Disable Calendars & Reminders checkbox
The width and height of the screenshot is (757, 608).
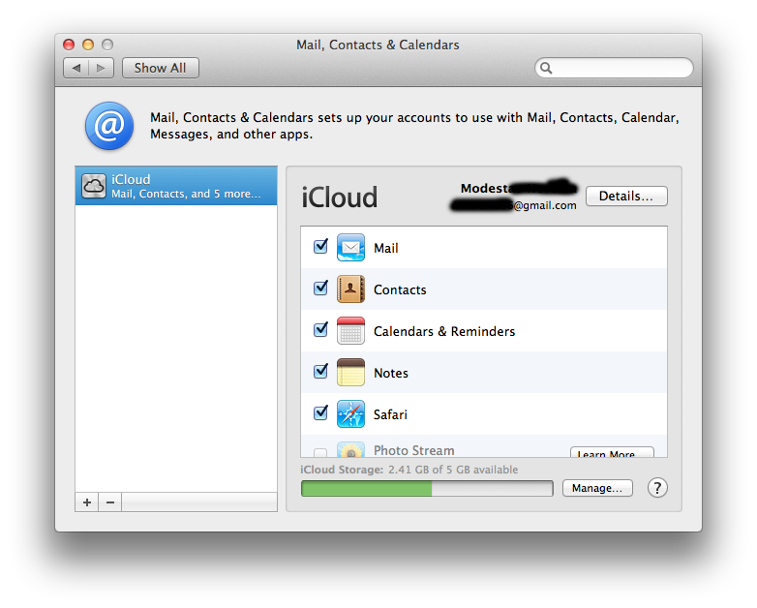click(x=320, y=329)
